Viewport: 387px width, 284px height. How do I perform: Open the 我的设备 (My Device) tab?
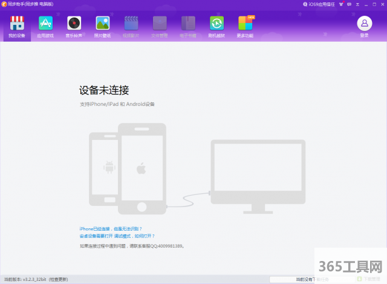17,27
